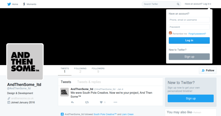Retweet the South Pole Creative tweet

tap(87, 102)
